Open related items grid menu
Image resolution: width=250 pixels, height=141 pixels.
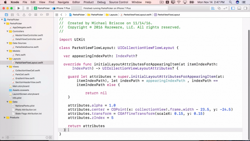[x=57, y=15]
